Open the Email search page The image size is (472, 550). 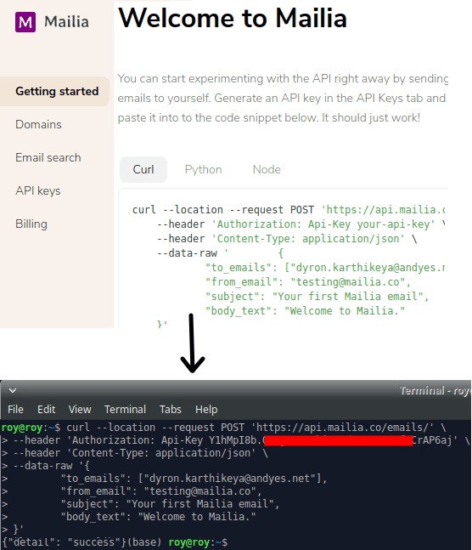48,157
